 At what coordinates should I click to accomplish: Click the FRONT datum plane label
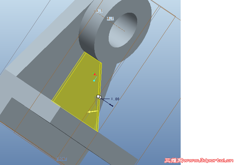(61, 159)
